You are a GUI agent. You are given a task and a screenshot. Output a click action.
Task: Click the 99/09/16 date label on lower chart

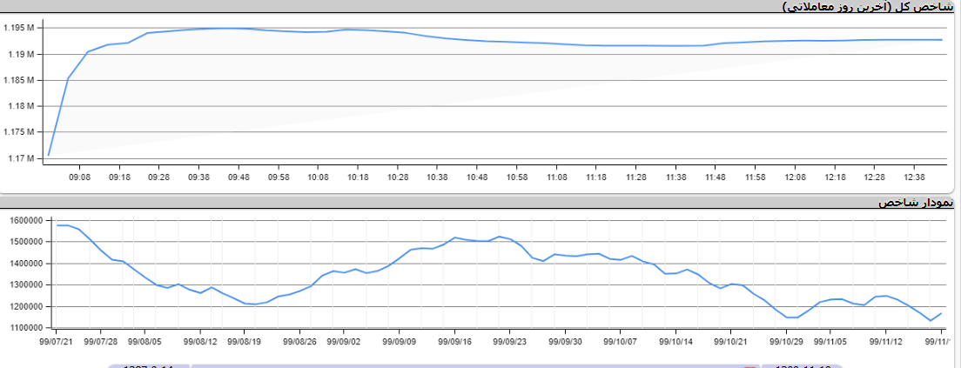[454, 341]
